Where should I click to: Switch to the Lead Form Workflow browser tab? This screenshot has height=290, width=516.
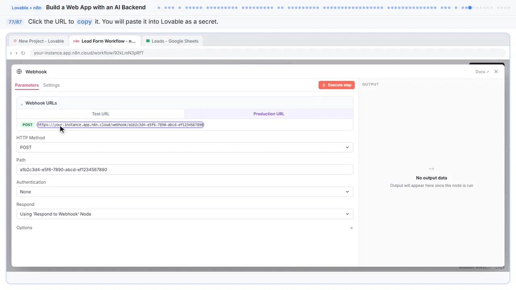(x=105, y=41)
